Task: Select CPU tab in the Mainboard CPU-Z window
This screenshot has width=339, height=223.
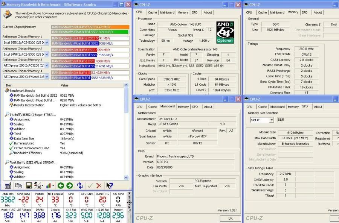Action: click(x=139, y=107)
